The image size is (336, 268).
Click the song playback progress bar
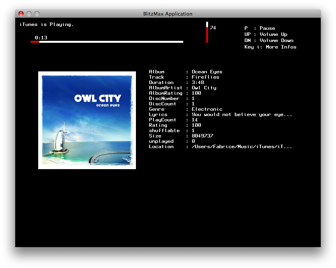107,42
